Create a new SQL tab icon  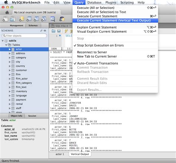click(x=5, y=19)
